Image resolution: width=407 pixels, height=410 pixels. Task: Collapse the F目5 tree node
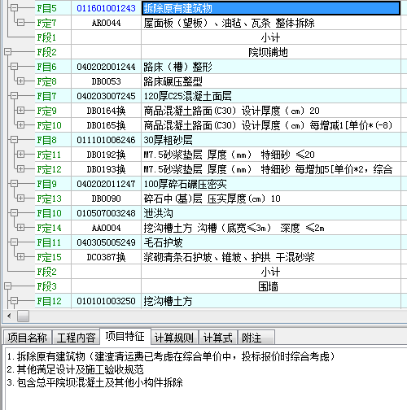[14, 8]
